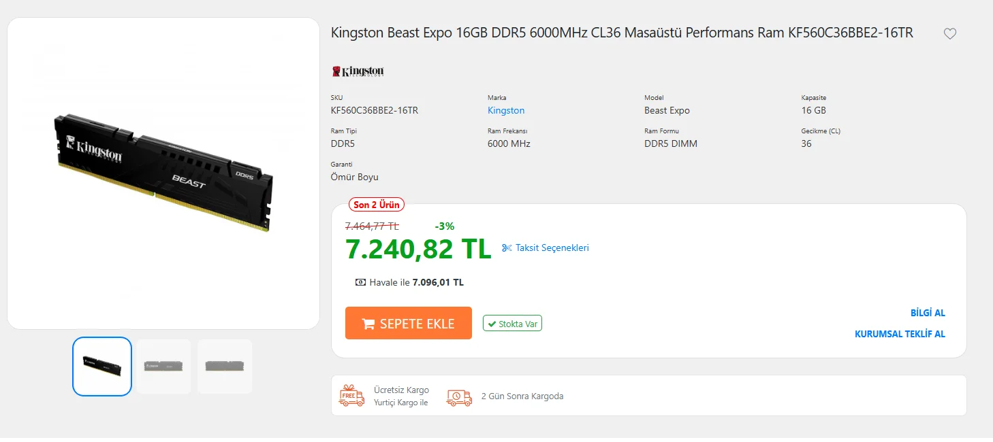Click the free shipping gift box icon
Viewport: 993px width, 442px height.
point(351,396)
